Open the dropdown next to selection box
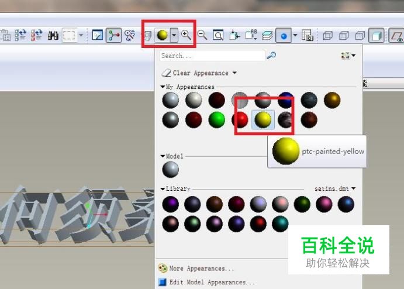This screenshot has width=404, height=289. (x=81, y=35)
